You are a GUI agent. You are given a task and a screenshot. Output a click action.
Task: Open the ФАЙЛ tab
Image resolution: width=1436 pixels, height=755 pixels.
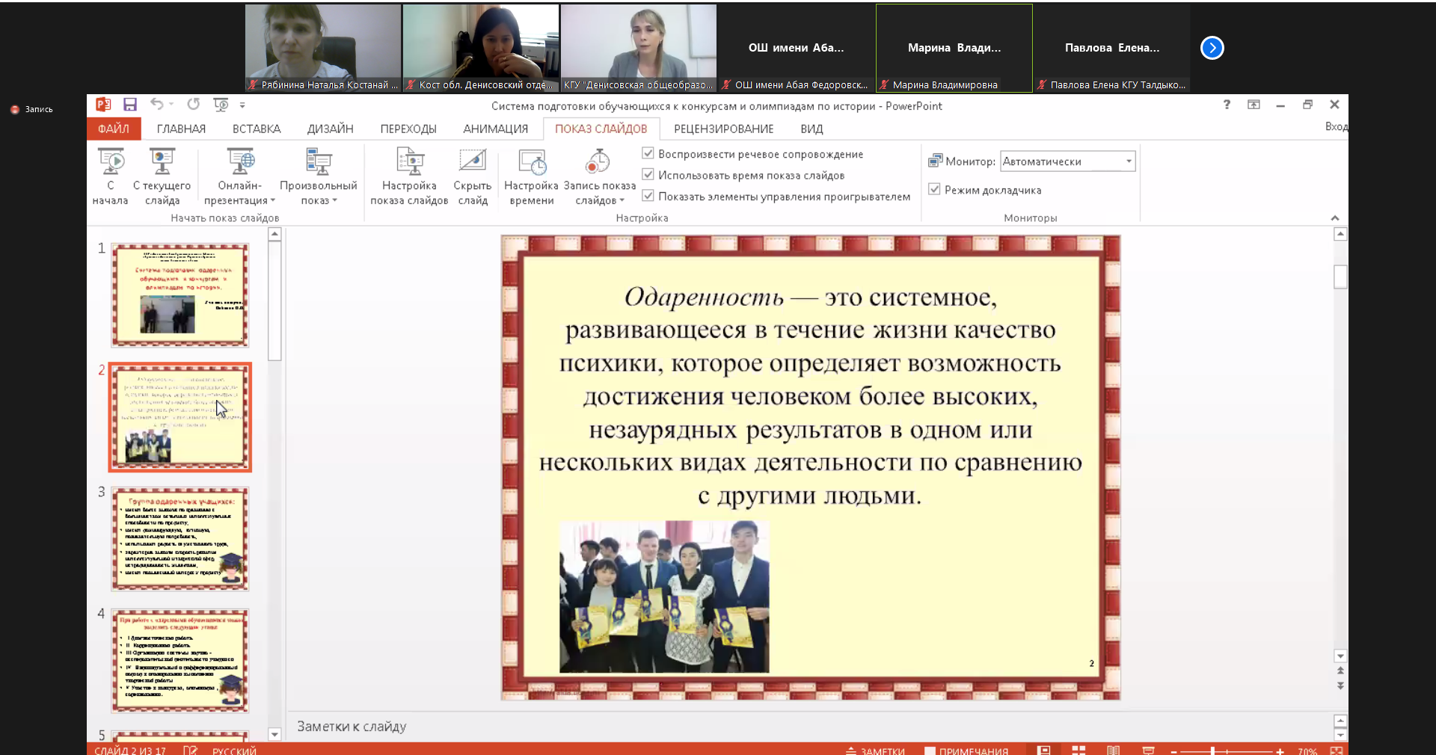114,129
